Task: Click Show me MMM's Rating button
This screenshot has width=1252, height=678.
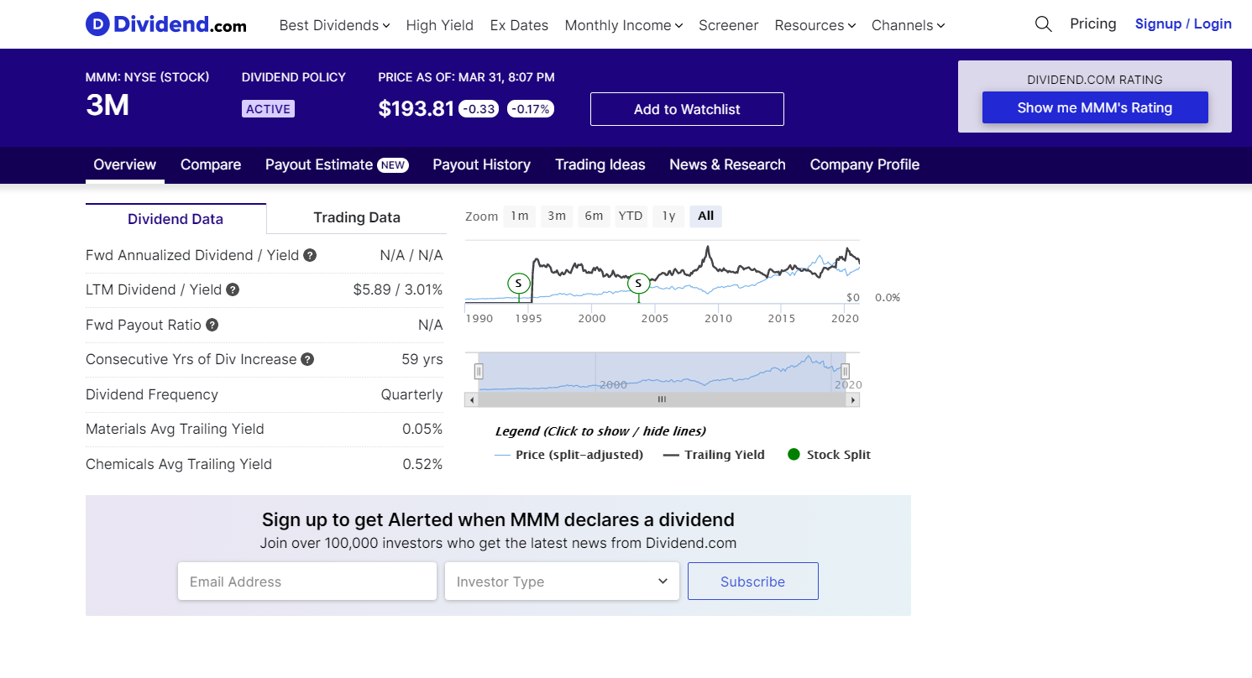Action: click(x=1095, y=107)
